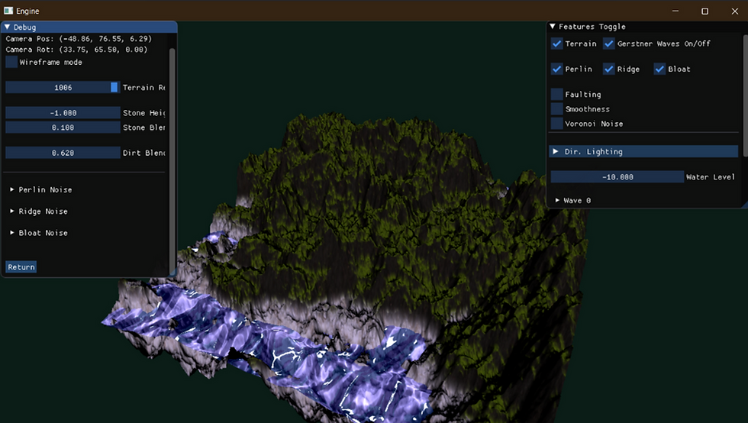The height and width of the screenshot is (423, 748).
Task: Uncheck the Perlin checkbox
Action: [556, 69]
